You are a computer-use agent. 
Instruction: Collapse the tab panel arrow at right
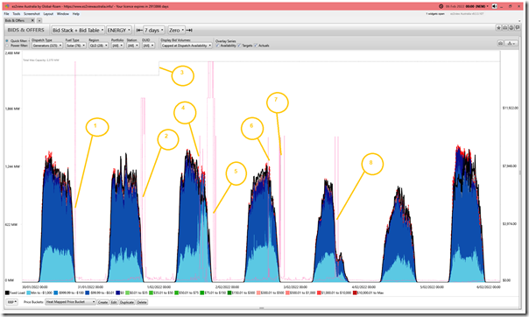click(519, 20)
